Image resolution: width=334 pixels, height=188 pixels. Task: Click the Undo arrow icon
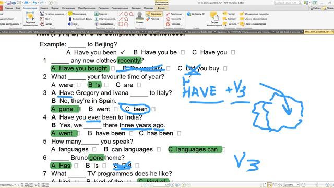pyautogui.click(x=35, y=3)
